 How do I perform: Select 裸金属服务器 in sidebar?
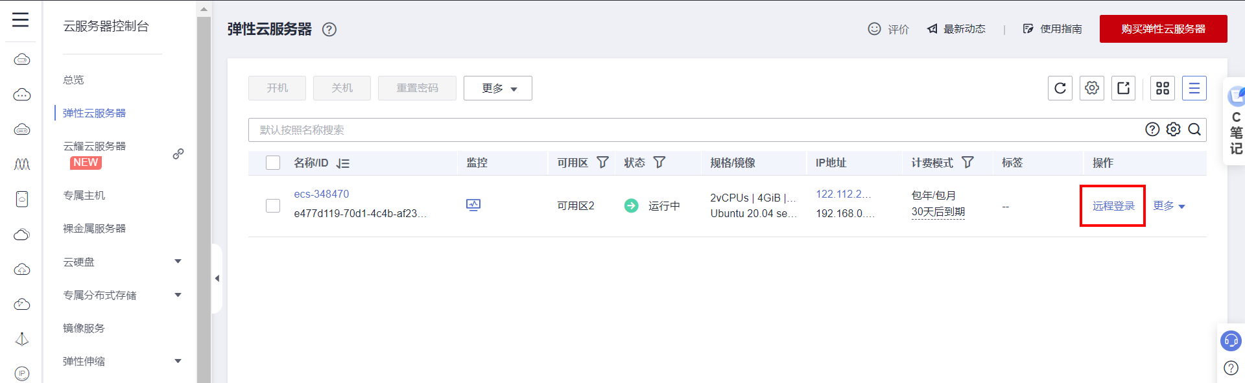click(x=94, y=228)
